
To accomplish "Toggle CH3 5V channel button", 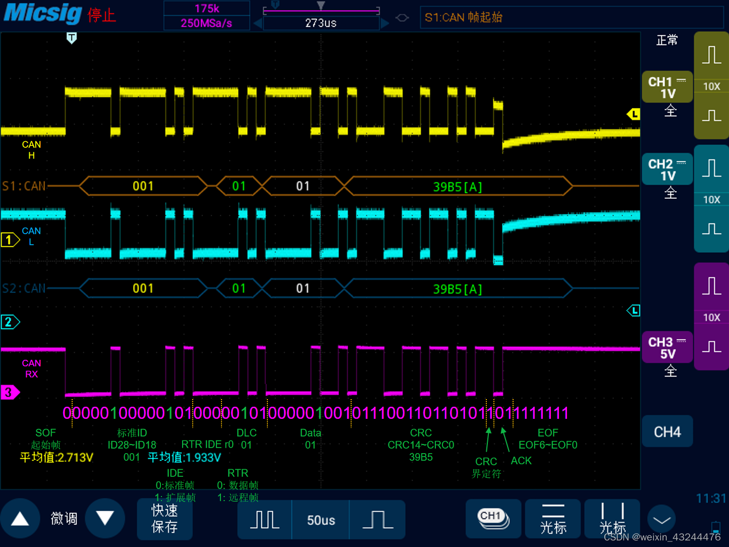I will [667, 348].
